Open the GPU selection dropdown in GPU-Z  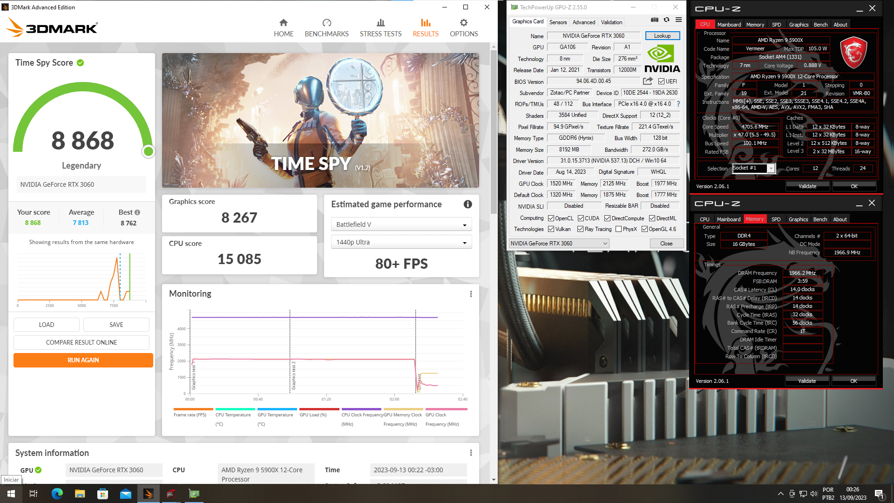[x=559, y=243]
